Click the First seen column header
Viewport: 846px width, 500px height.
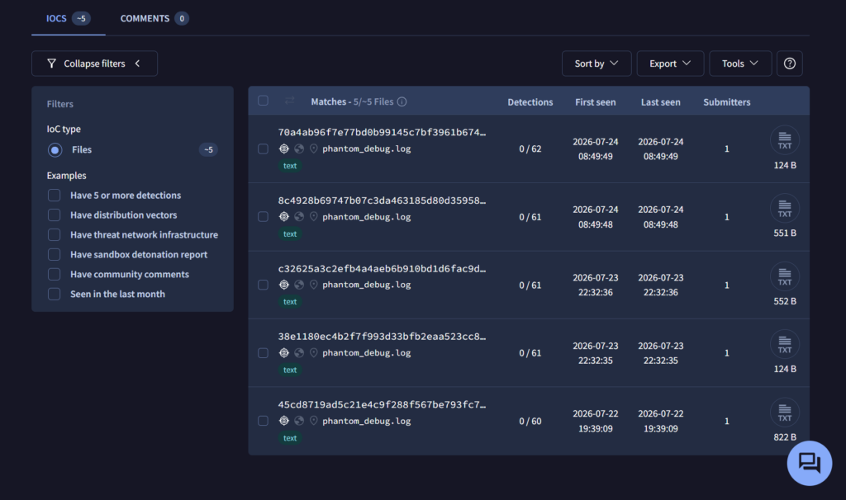595,101
